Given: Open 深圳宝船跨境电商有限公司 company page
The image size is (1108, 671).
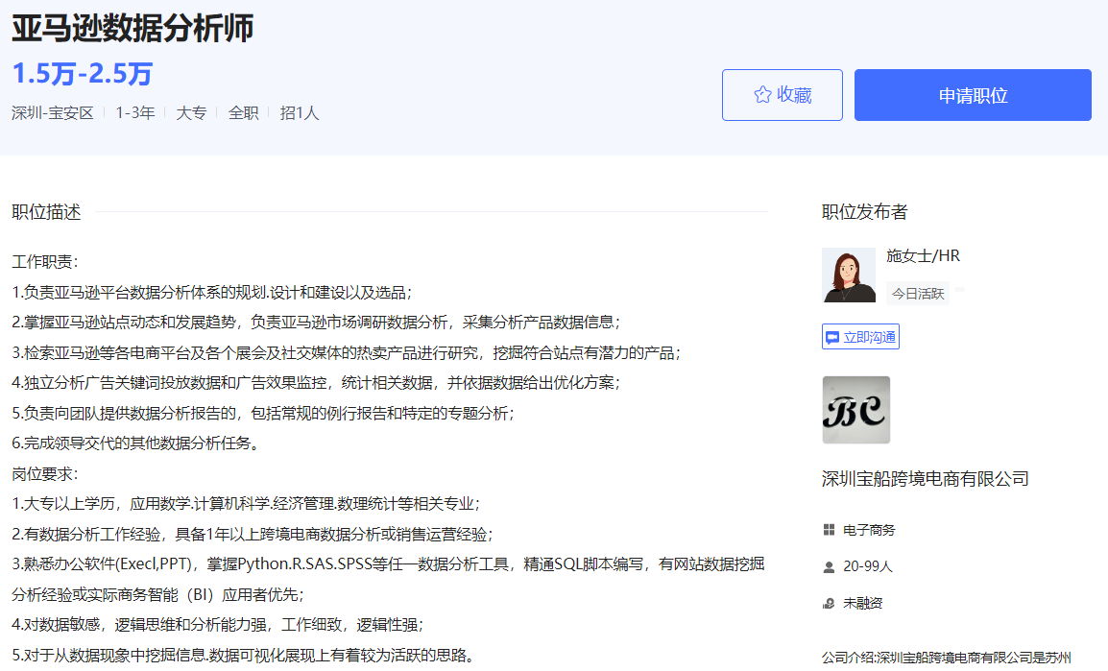Looking at the screenshot, I should point(925,479).
